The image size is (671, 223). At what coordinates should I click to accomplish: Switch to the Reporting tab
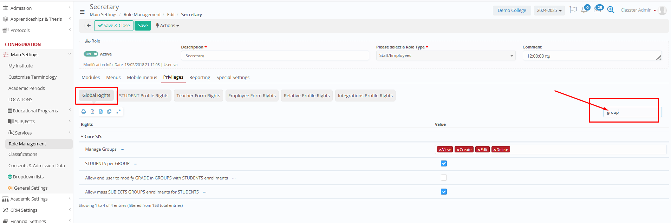[200, 78]
